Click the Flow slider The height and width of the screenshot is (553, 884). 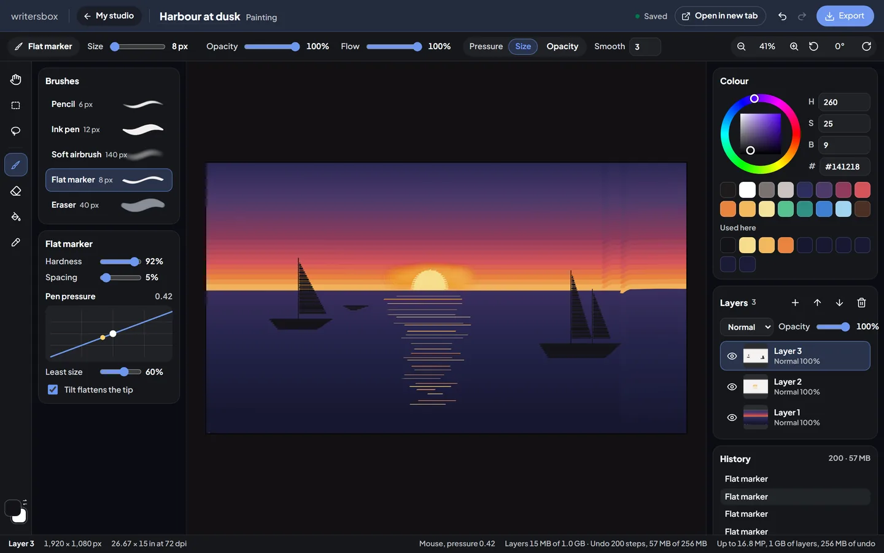pos(394,47)
